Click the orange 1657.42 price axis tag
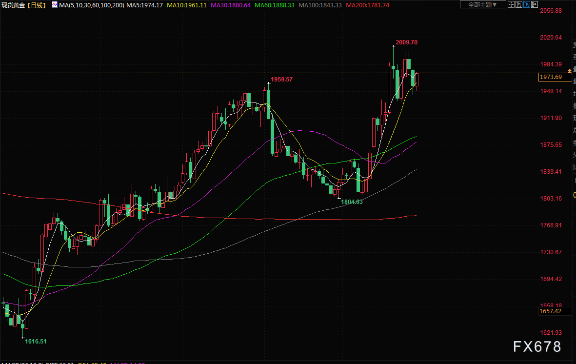Viewport: 576px width, 364px height. coord(551,311)
